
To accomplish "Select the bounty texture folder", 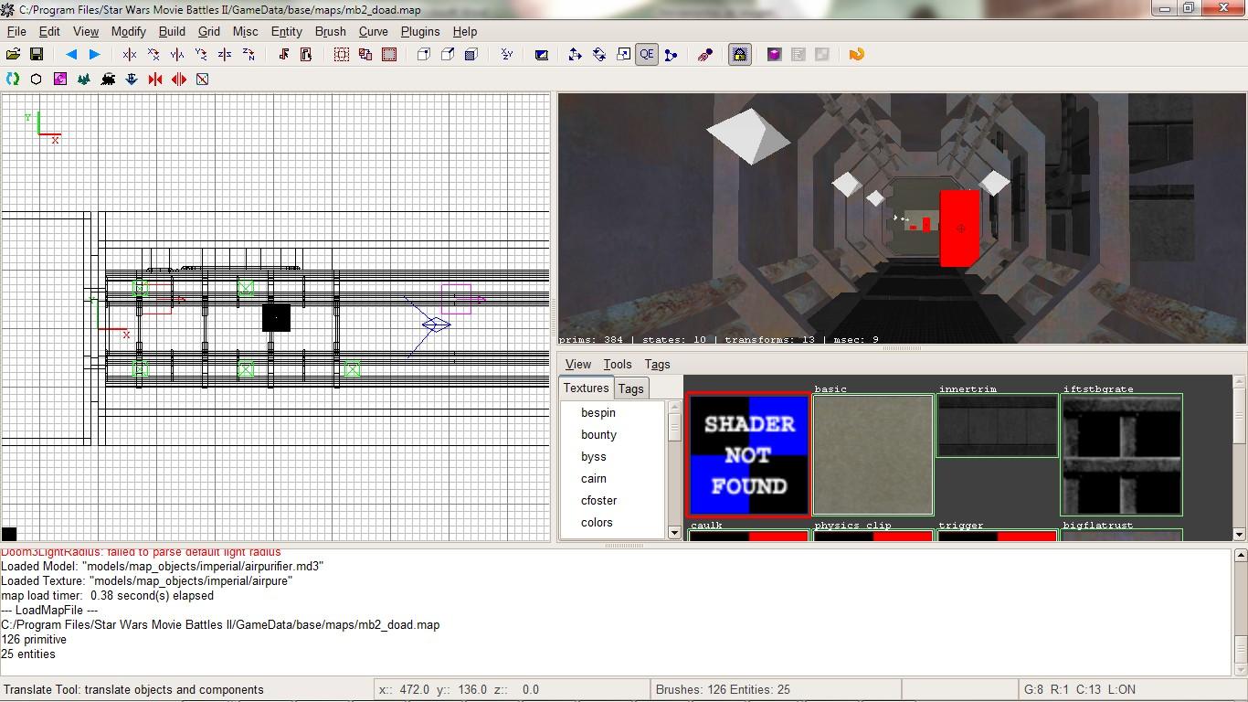I will tap(598, 434).
